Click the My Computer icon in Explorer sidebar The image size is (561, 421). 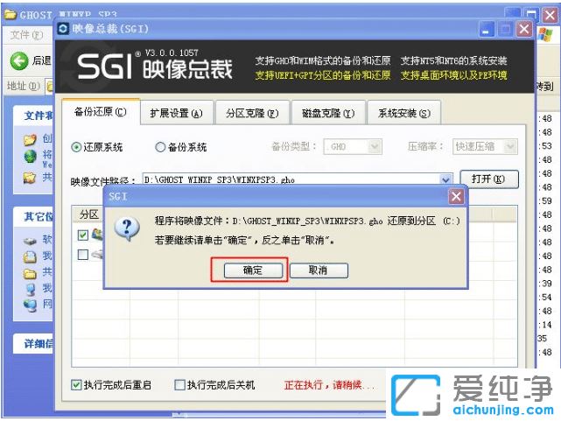pos(31,289)
